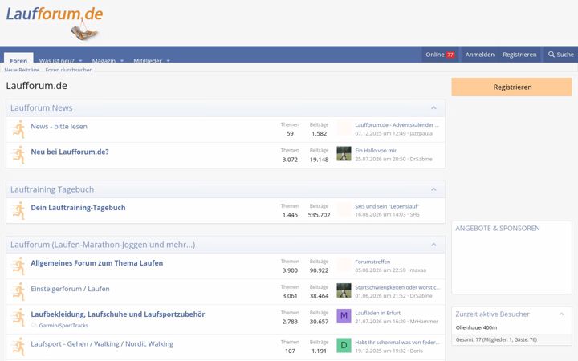Viewport: 578px width, 361px height.
Task: Open Allgemeines Forum zum Thema Laufen
Action: 97,263
